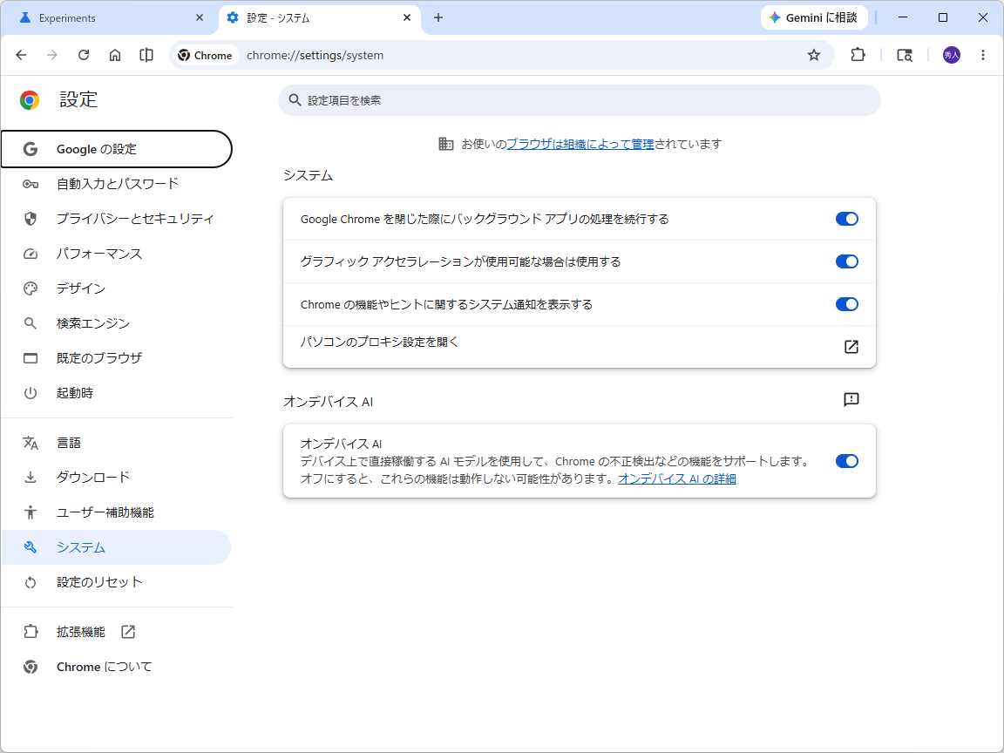Click the magnifier icon in settings search
The height and width of the screenshot is (753, 1004).
[295, 100]
